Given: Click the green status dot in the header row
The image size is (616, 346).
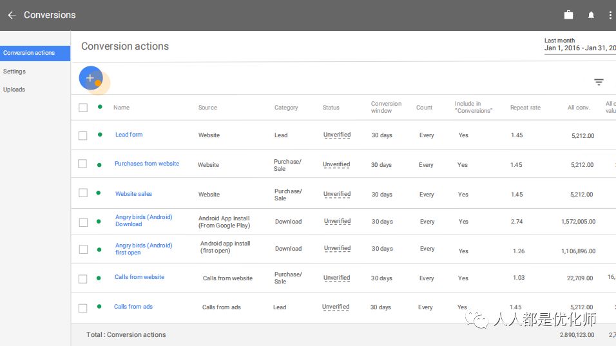Looking at the screenshot, I should pyautogui.click(x=100, y=107).
